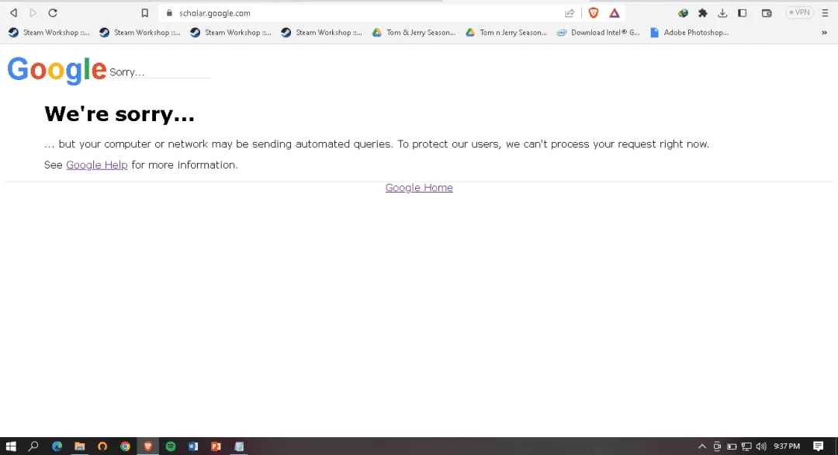Open the orange headphones app in the taskbar
Viewport: 838px width, 455px height.
102,446
